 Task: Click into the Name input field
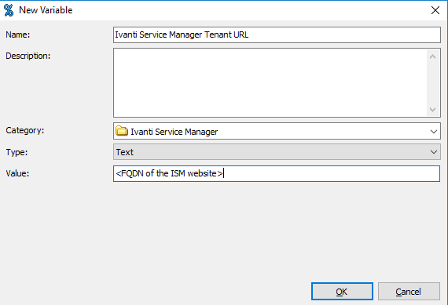tap(277, 34)
